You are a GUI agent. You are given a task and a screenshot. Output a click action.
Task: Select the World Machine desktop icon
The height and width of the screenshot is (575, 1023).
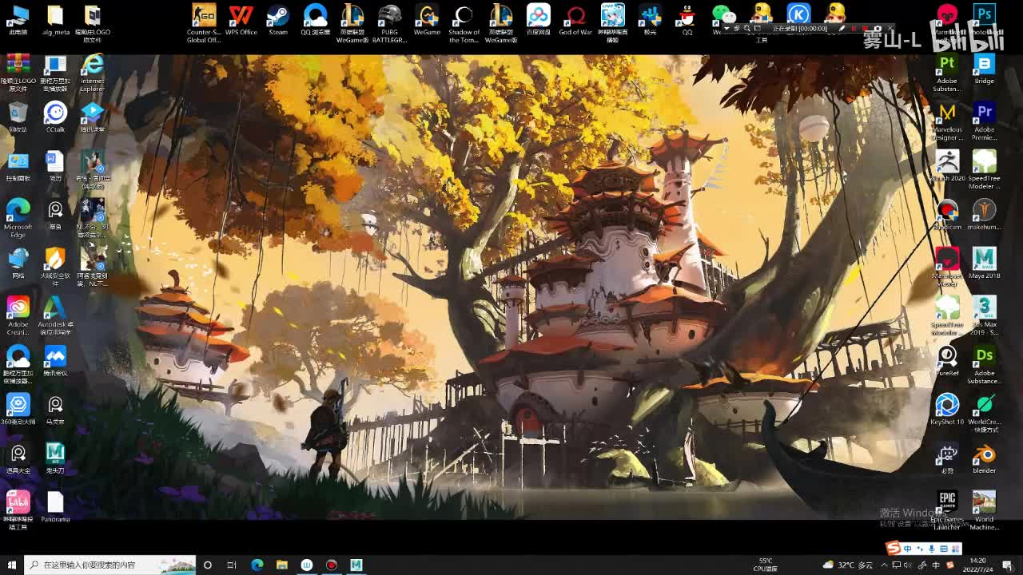pos(985,502)
